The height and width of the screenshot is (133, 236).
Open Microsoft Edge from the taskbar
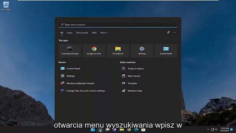tap(136, 130)
